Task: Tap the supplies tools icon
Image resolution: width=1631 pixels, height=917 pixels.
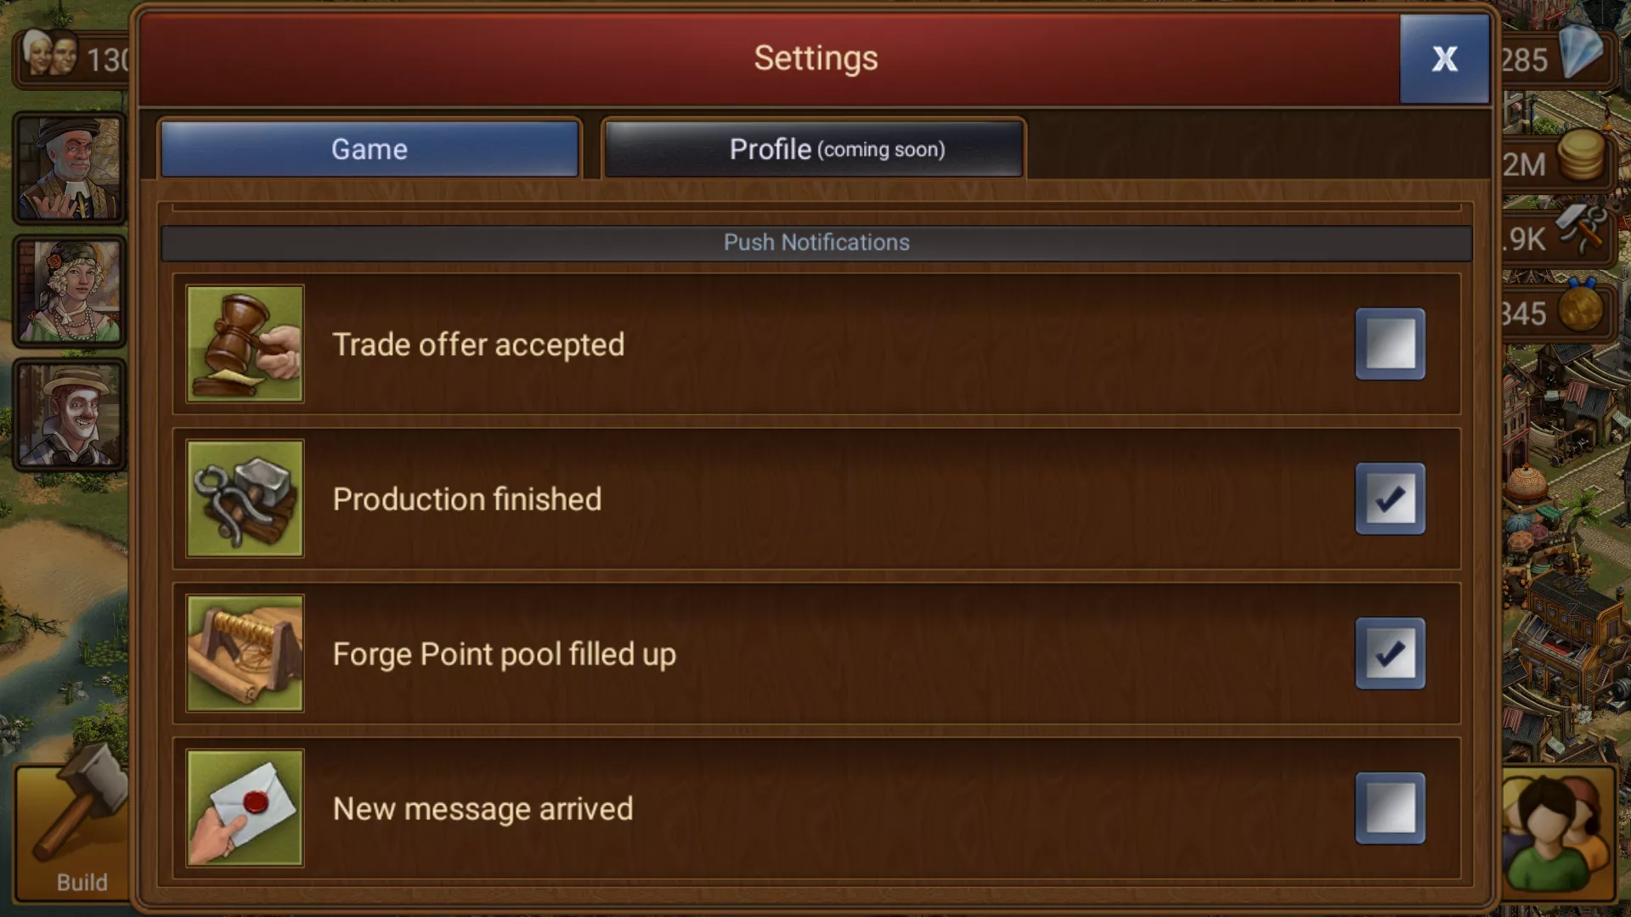Action: (x=1581, y=229)
